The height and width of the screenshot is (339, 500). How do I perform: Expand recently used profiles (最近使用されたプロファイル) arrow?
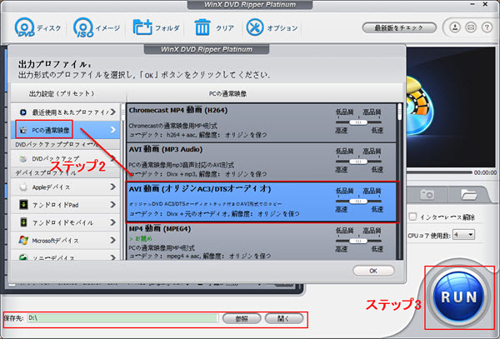pos(112,112)
